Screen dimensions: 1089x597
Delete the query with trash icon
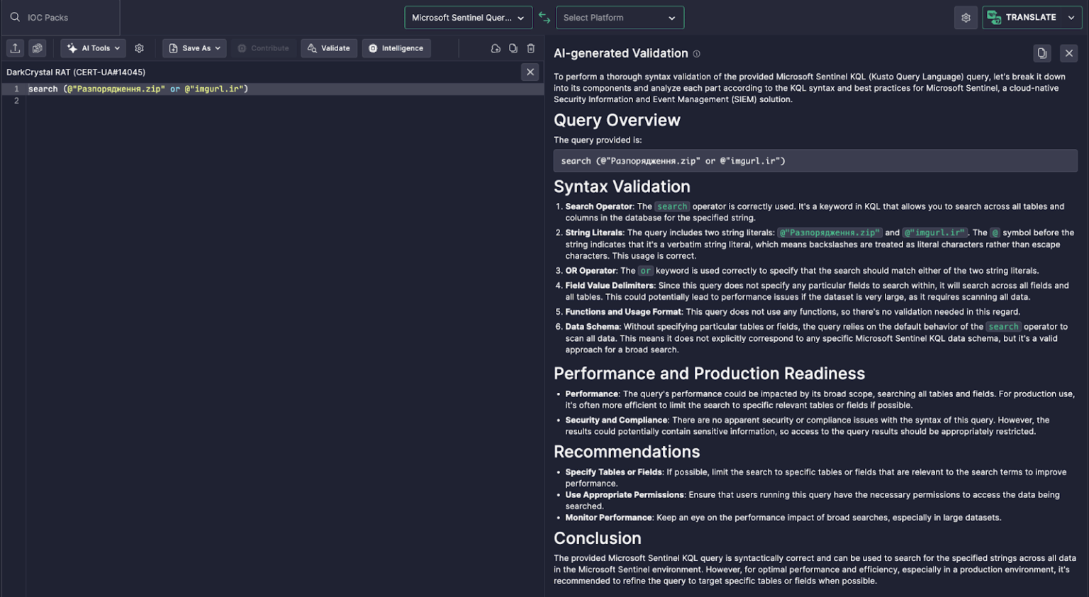point(531,48)
